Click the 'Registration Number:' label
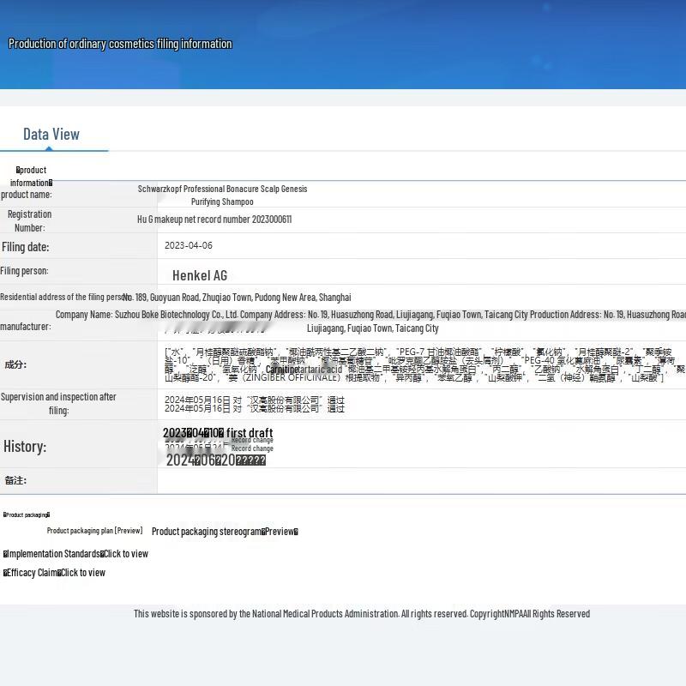Viewport: 686px width, 686px height. click(x=29, y=221)
